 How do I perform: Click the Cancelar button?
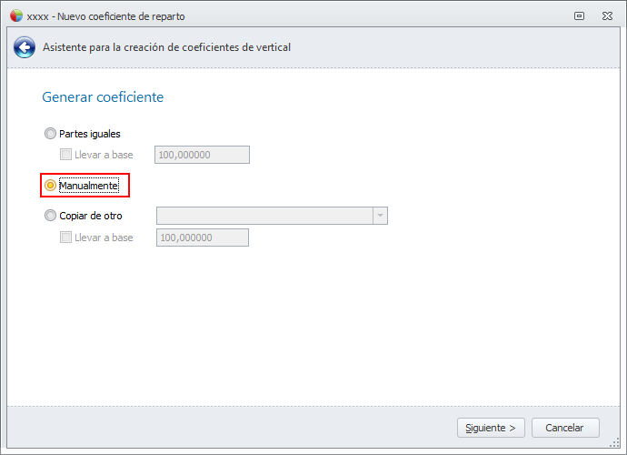[x=565, y=428]
